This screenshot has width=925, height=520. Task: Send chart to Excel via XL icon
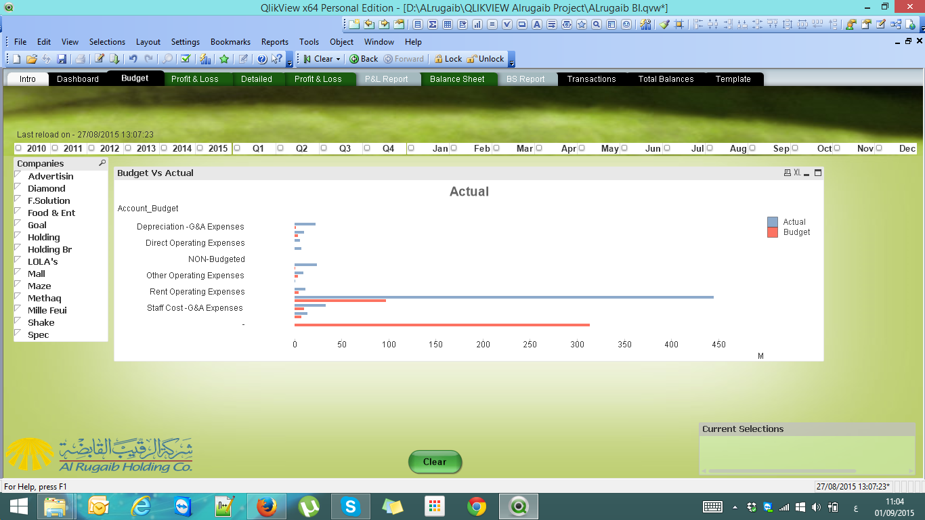point(797,173)
